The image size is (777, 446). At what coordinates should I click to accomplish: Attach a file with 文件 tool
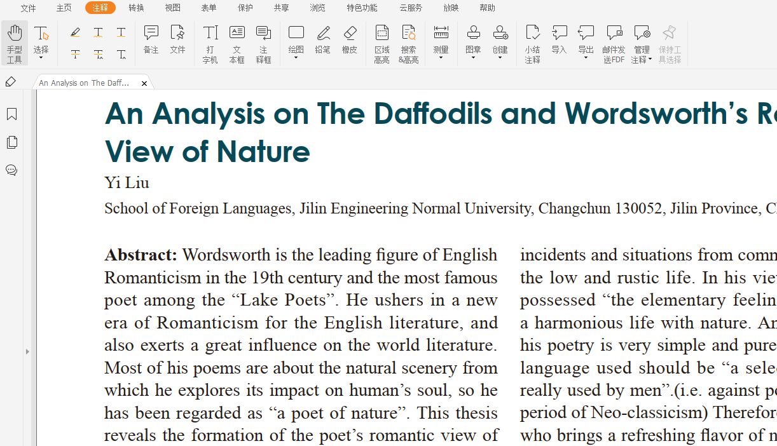point(177,39)
